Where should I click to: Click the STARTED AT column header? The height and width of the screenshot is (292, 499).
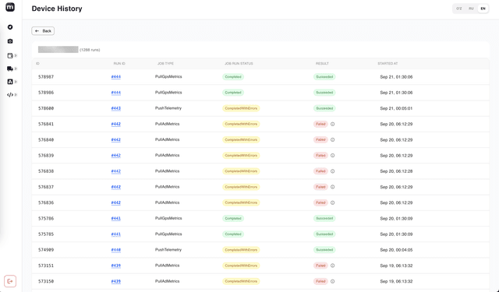pyautogui.click(x=388, y=64)
